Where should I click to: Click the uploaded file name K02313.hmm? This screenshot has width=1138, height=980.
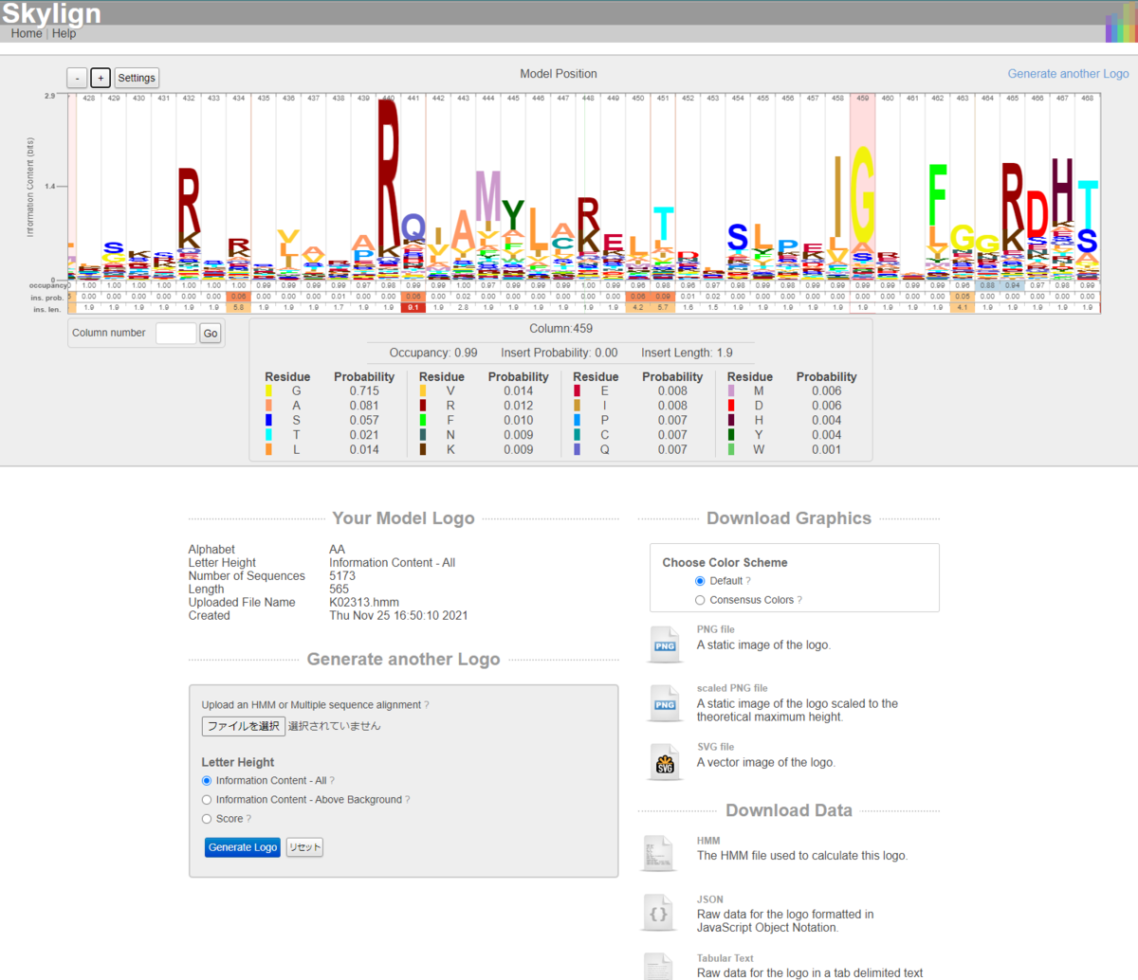coord(364,602)
